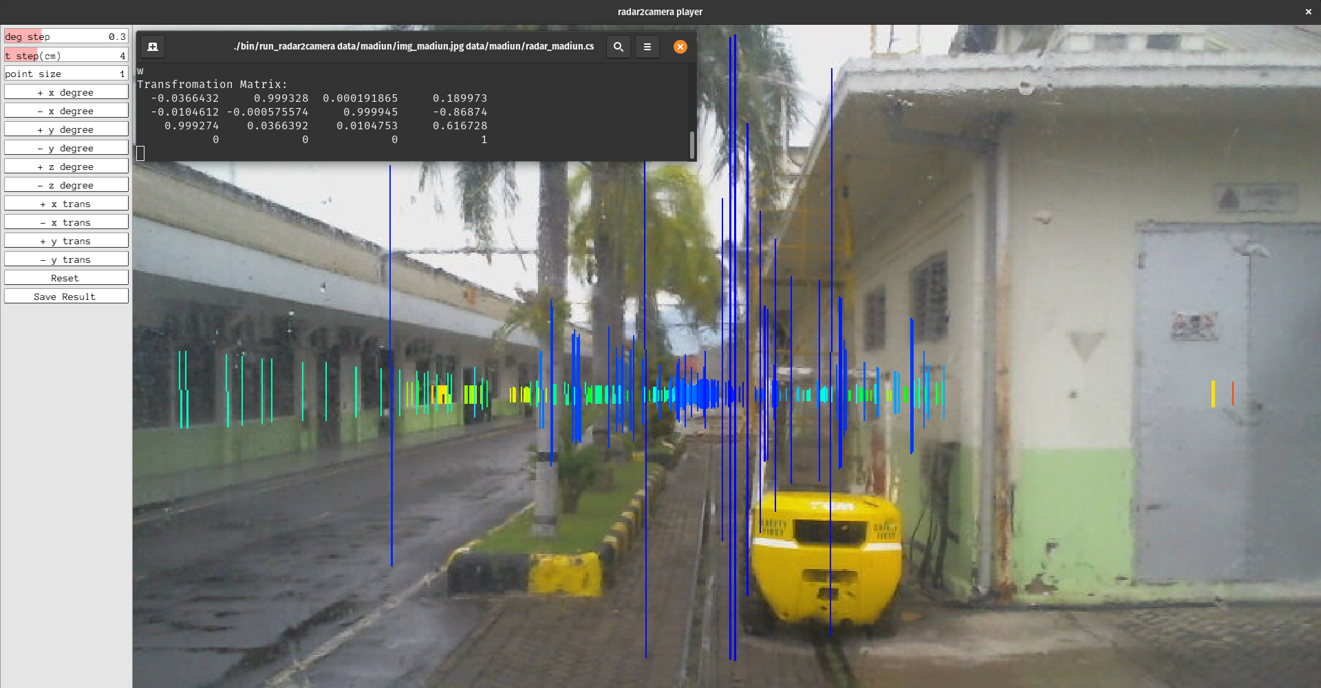
Task: Reset the calibration parameters
Action: 66,278
